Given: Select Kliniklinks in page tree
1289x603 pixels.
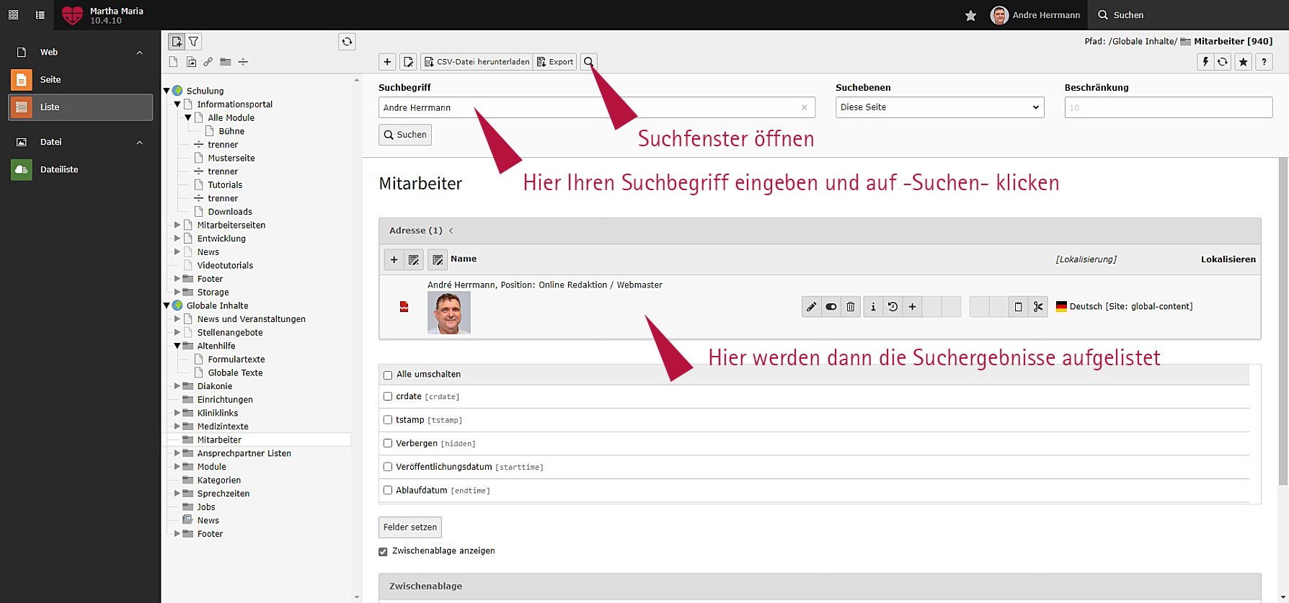Looking at the screenshot, I should 218,413.
